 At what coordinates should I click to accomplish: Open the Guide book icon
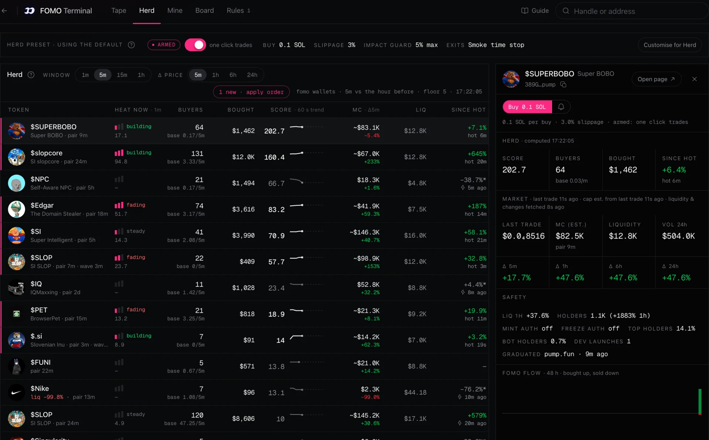point(524,11)
